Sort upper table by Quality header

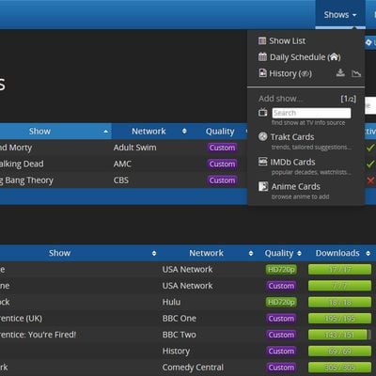220,132
